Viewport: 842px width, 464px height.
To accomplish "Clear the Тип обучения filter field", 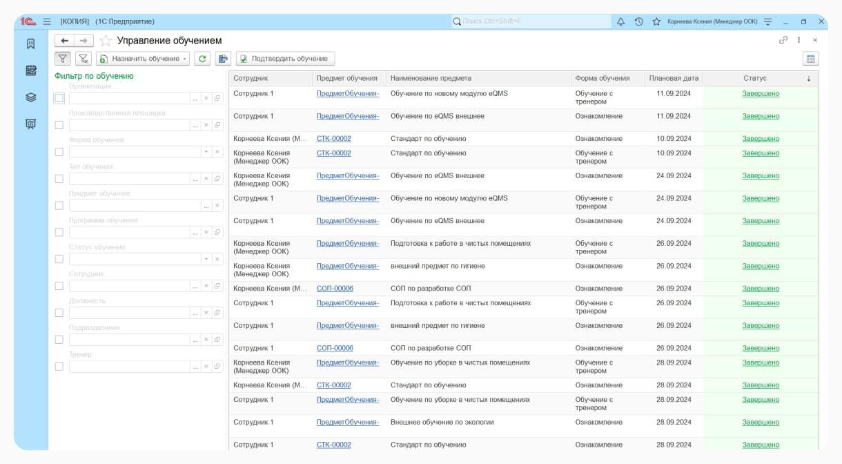I will pyautogui.click(x=206, y=179).
